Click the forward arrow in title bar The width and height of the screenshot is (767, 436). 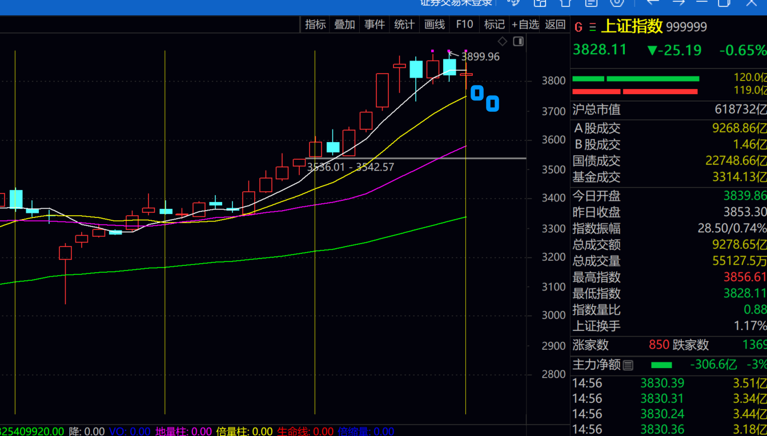point(678,2)
